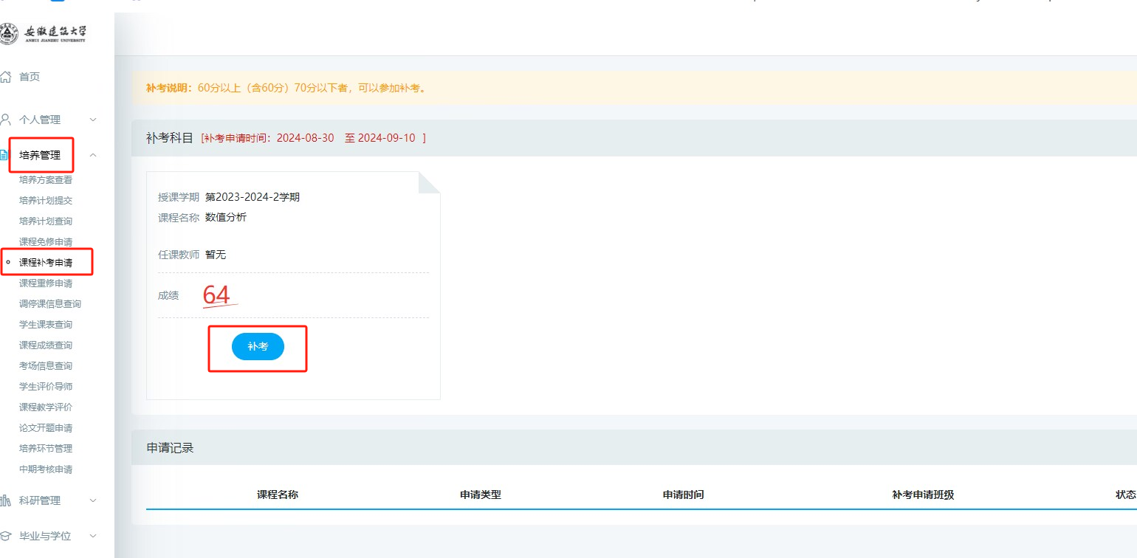This screenshot has width=1137, height=558.
Task: Open 课程重修申请 page
Action: (46, 283)
